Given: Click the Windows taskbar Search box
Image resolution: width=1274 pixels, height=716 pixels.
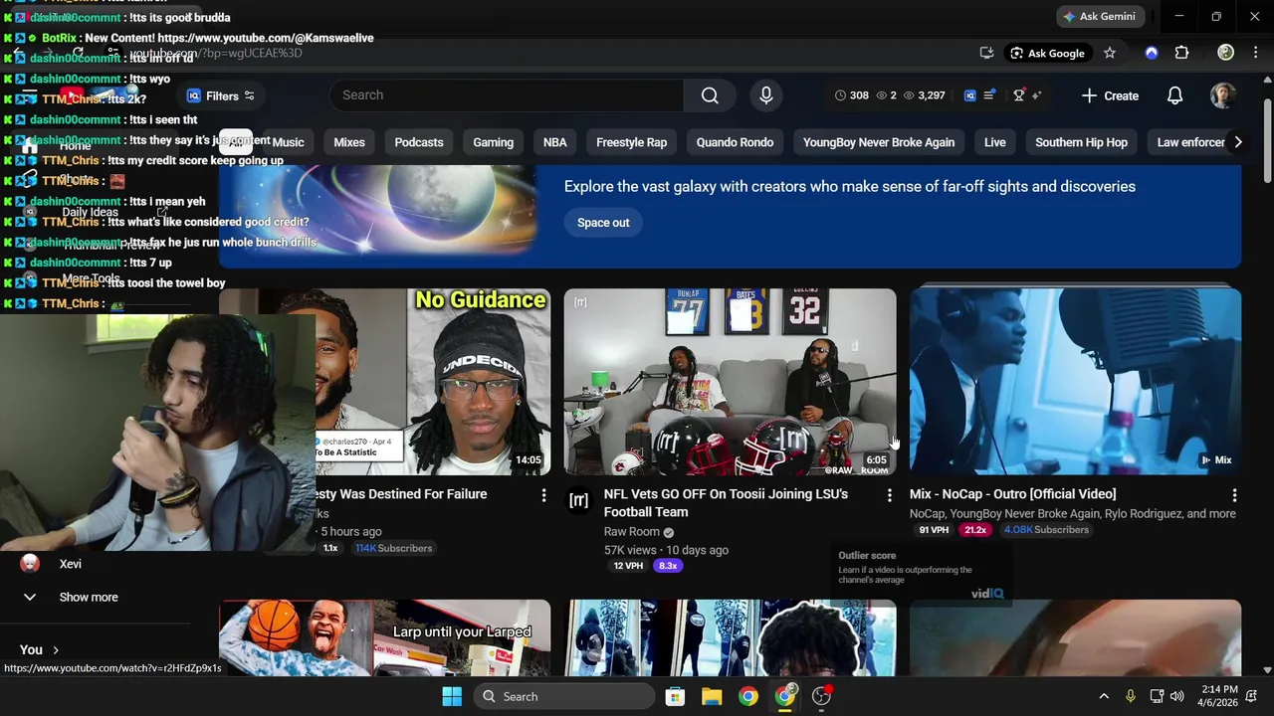Looking at the screenshot, I should pyautogui.click(x=565, y=696).
